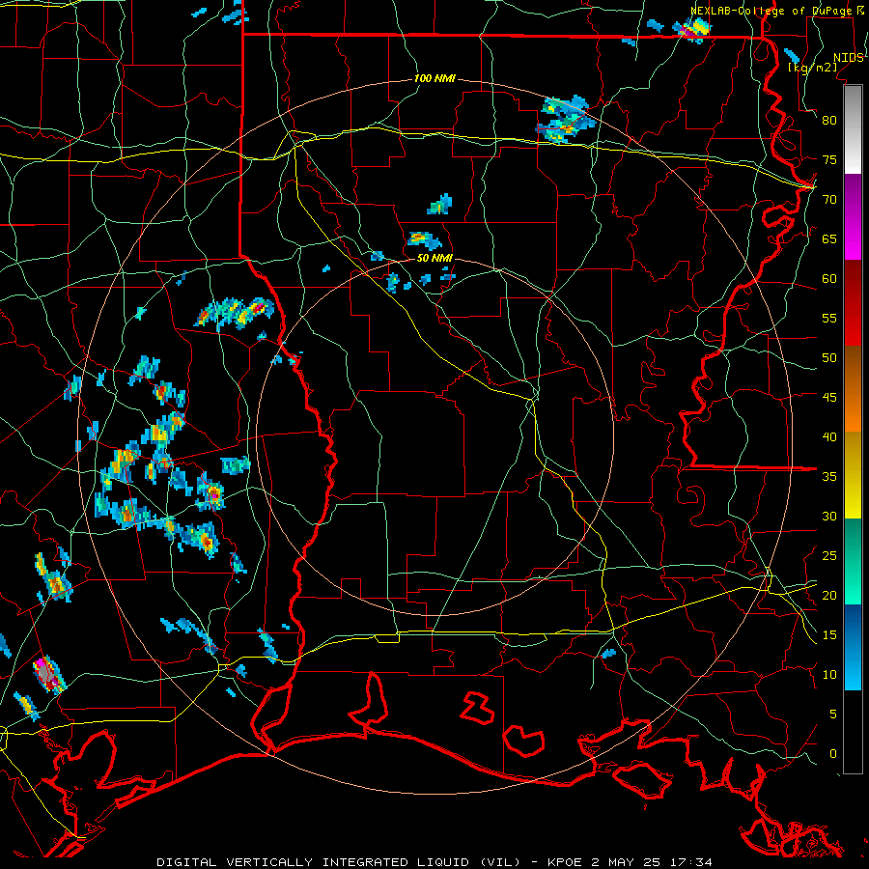Click the yellow segment of color scale
This screenshot has height=869, width=869.
(853, 475)
